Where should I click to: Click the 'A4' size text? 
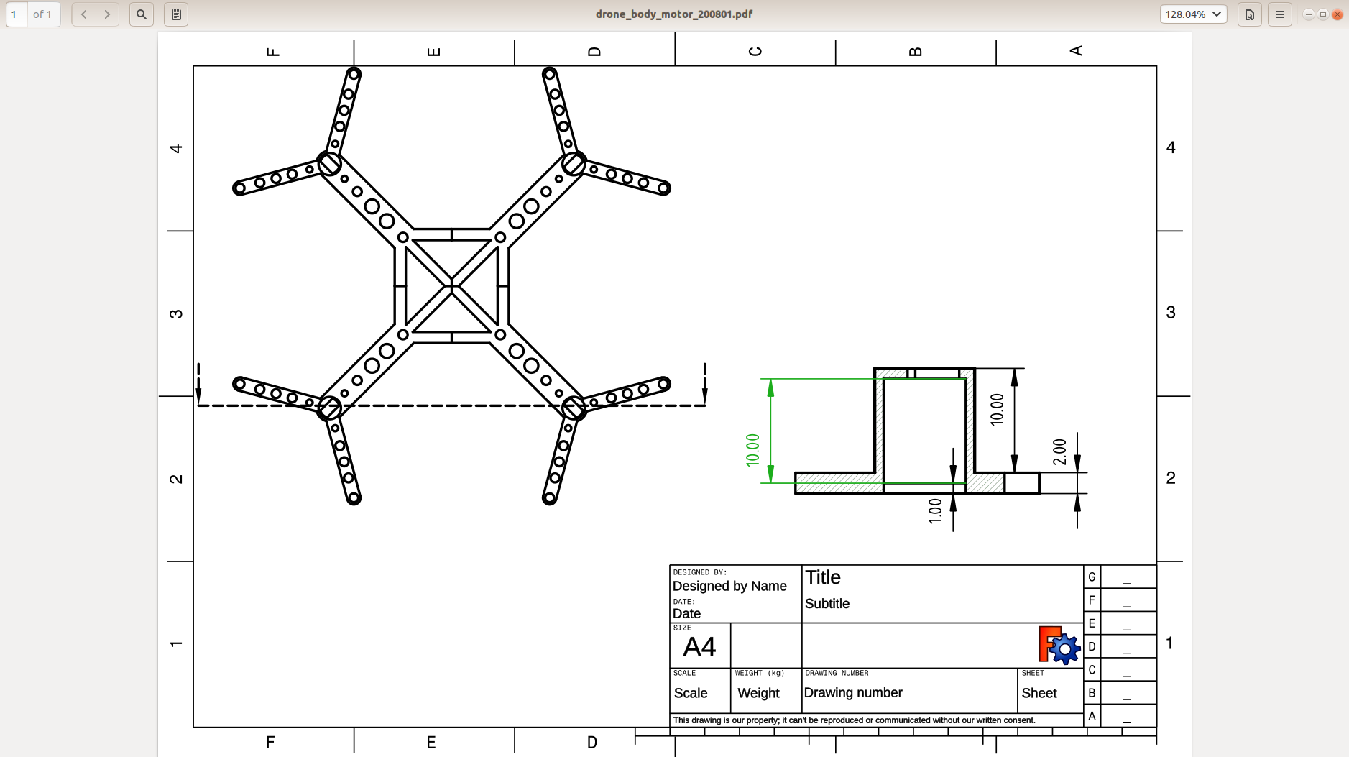point(699,647)
